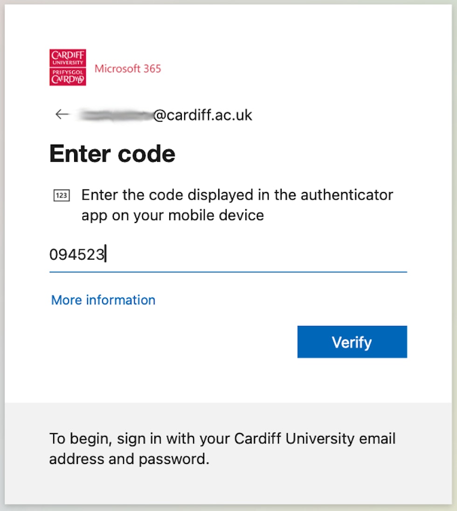Select the Cardiff University email hint text
The image size is (457, 511).
222,449
